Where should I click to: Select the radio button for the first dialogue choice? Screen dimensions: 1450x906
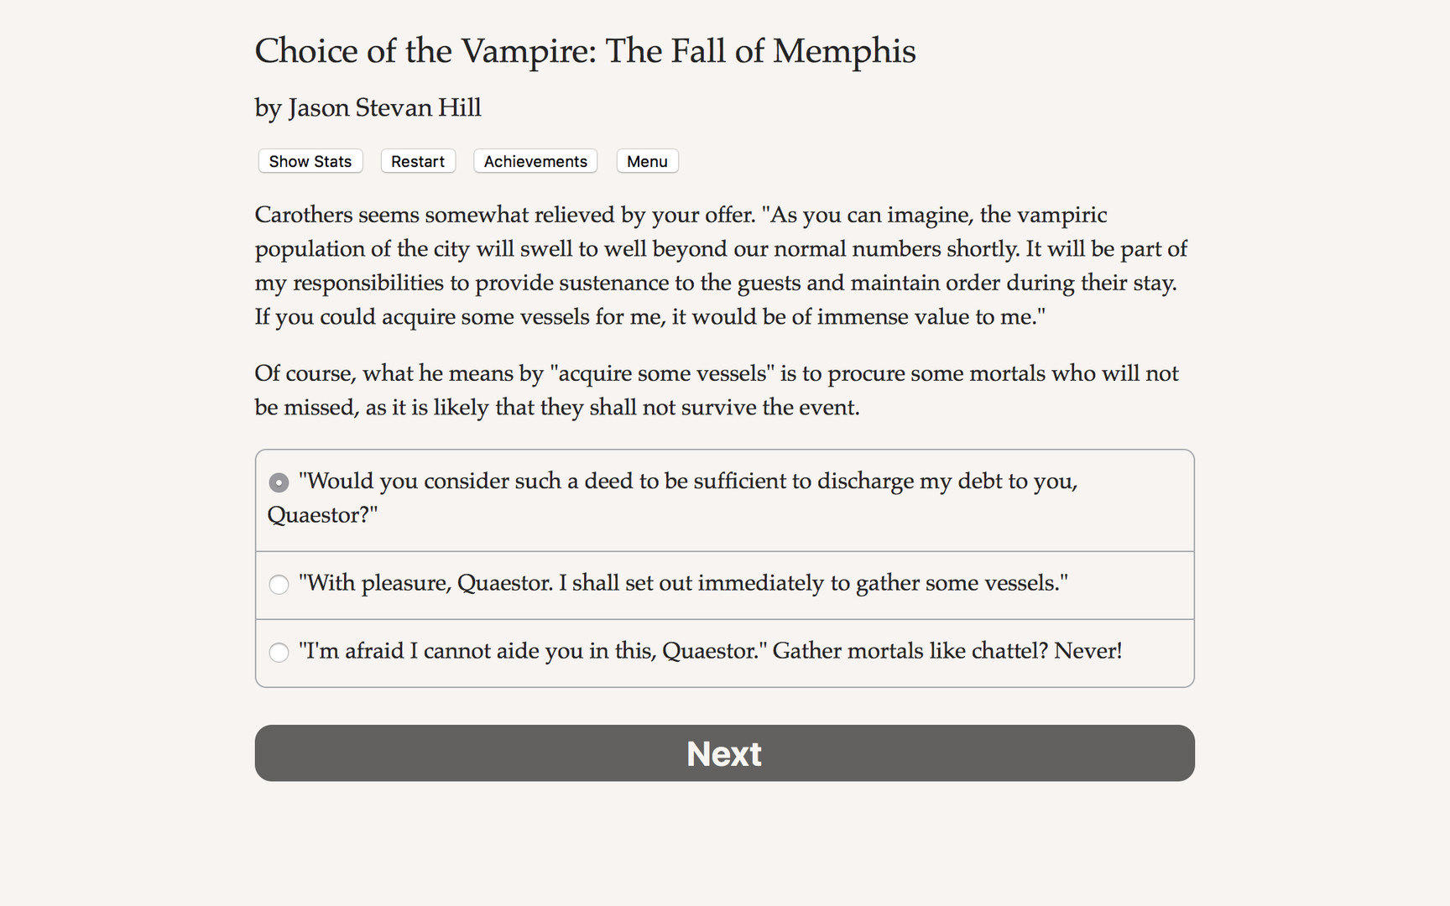(278, 482)
